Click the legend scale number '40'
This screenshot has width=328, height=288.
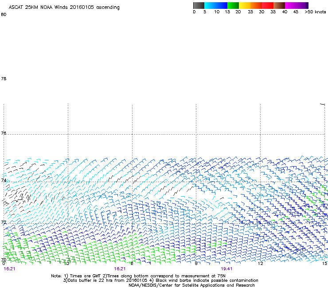click(285, 12)
